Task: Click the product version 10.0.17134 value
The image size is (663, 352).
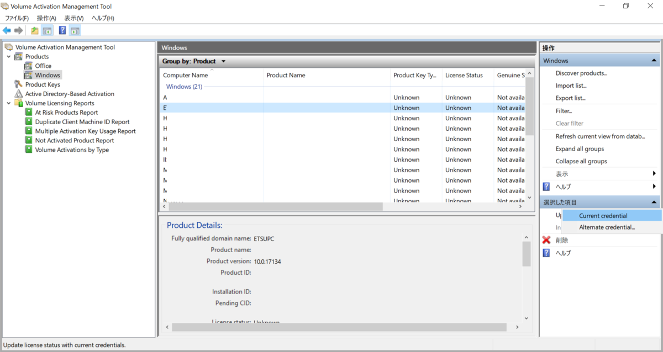Action: tap(267, 262)
